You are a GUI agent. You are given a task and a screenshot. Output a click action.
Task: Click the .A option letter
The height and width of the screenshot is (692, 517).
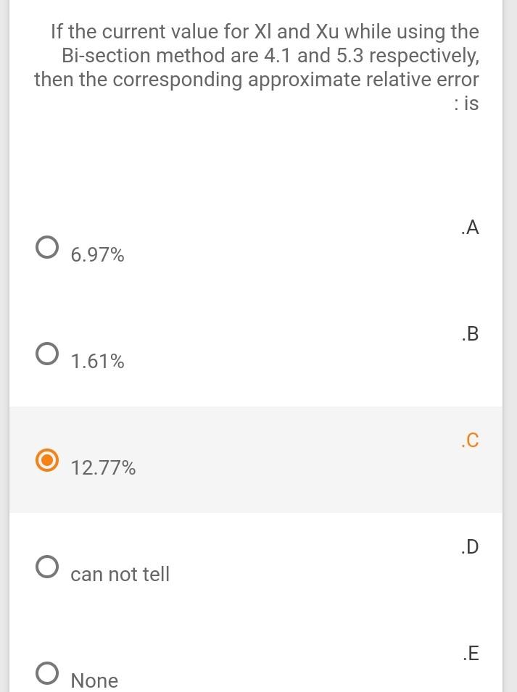point(469,228)
